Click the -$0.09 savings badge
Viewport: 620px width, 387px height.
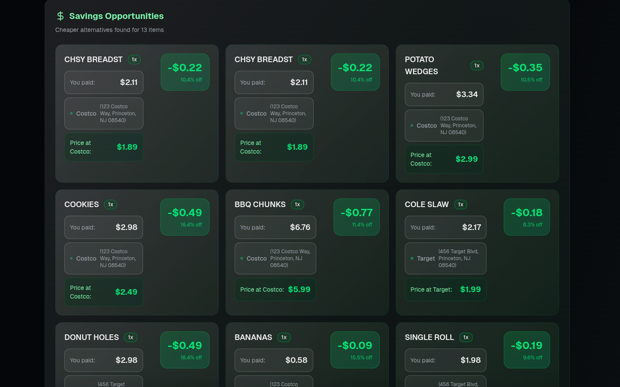click(355, 350)
